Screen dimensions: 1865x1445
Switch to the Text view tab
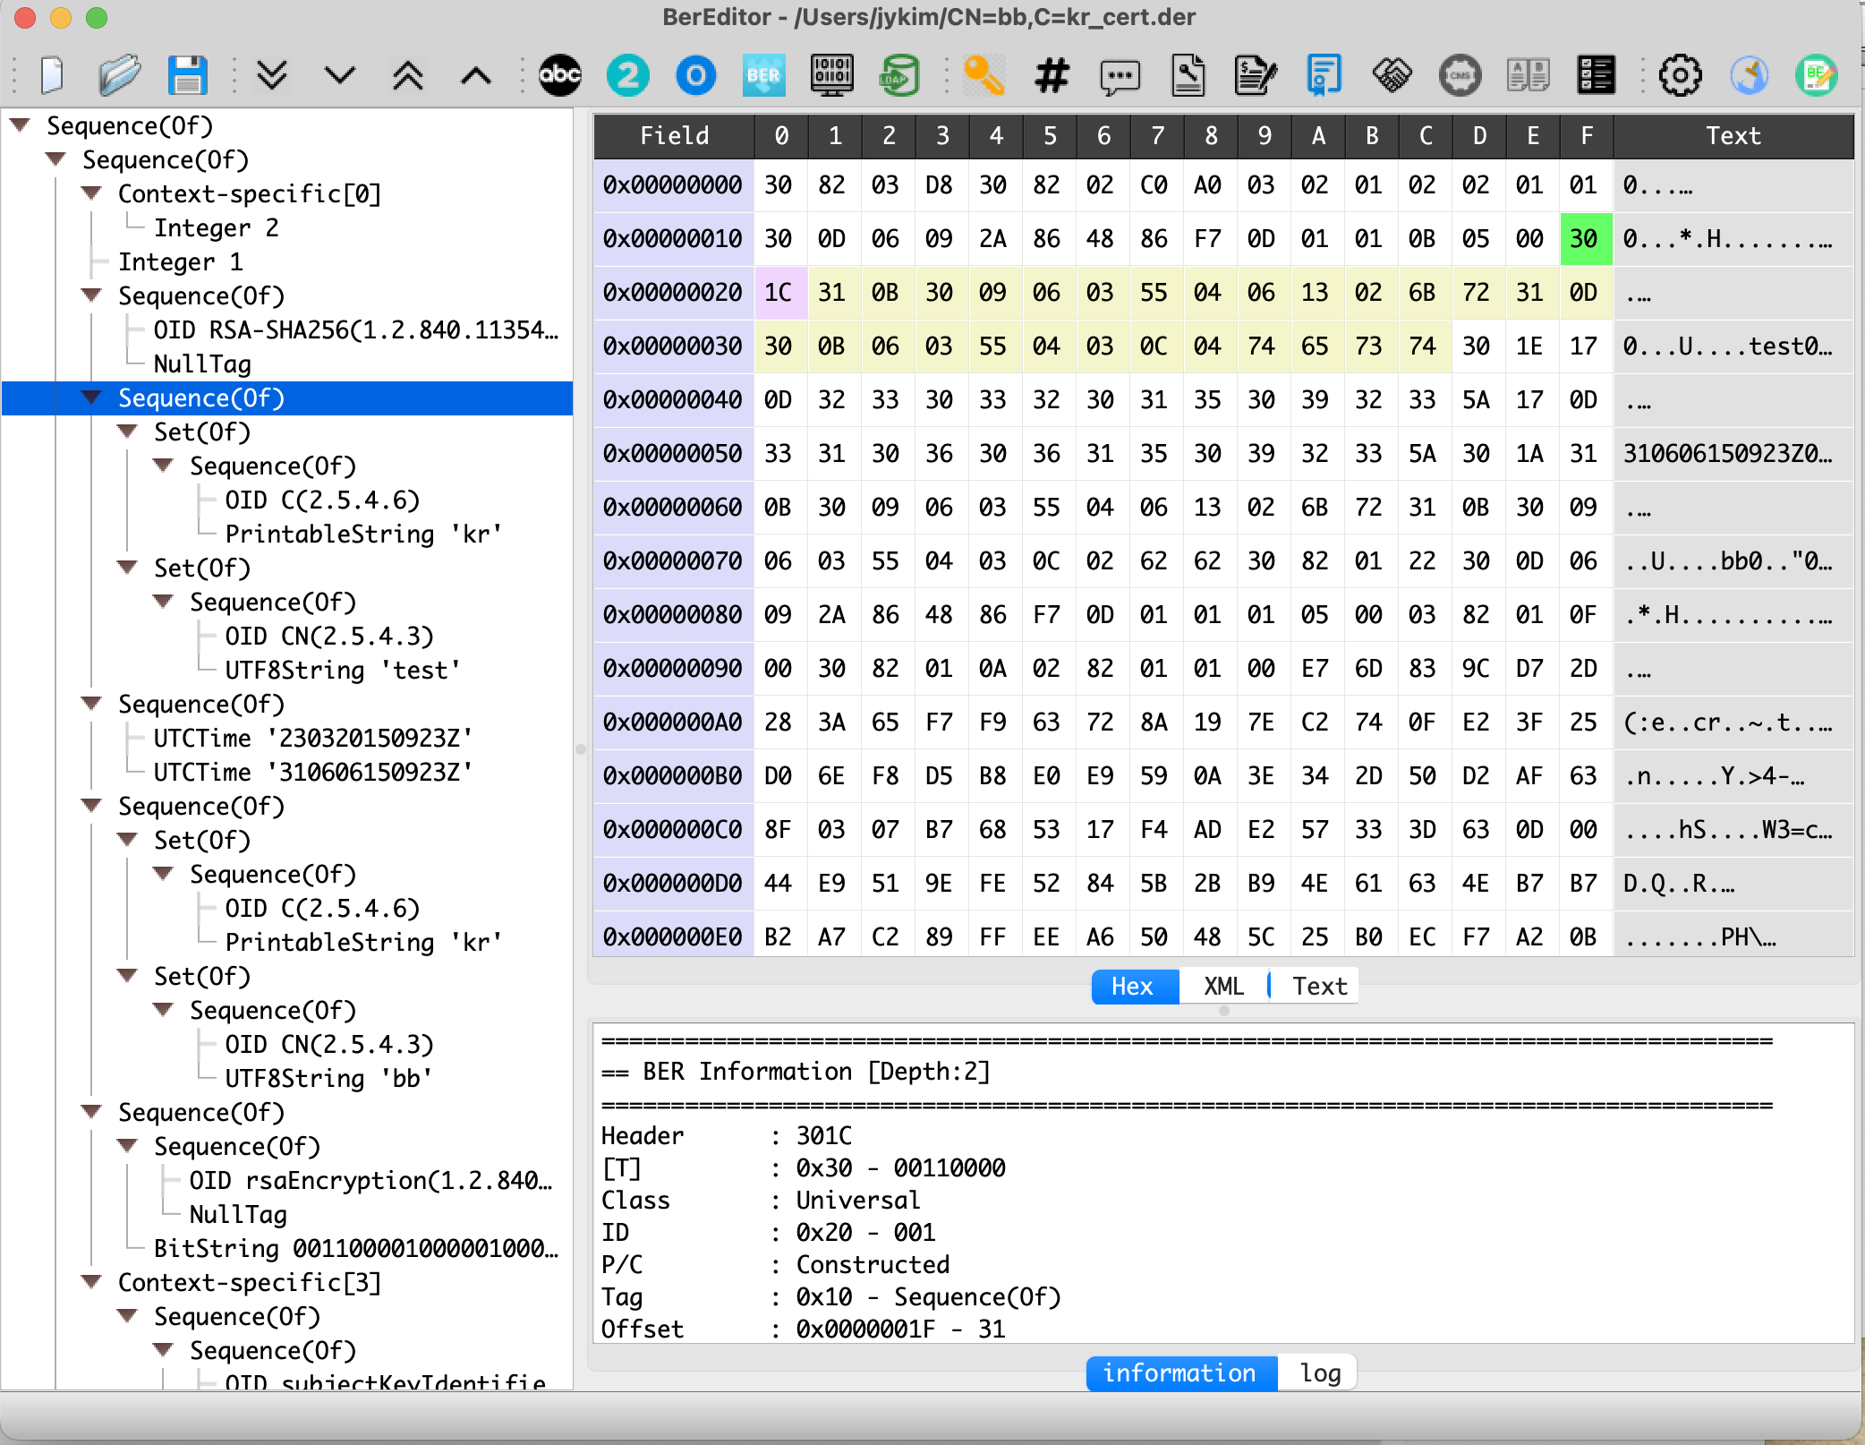coord(1318,987)
